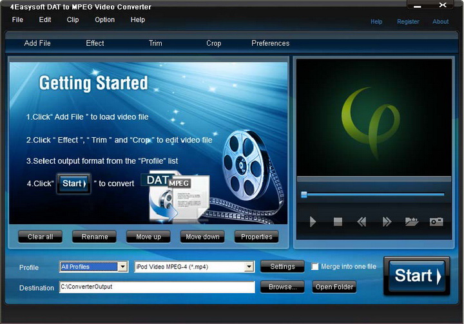Click the fast-forward double-arrow icon
This screenshot has width=464, height=324.
[387, 222]
